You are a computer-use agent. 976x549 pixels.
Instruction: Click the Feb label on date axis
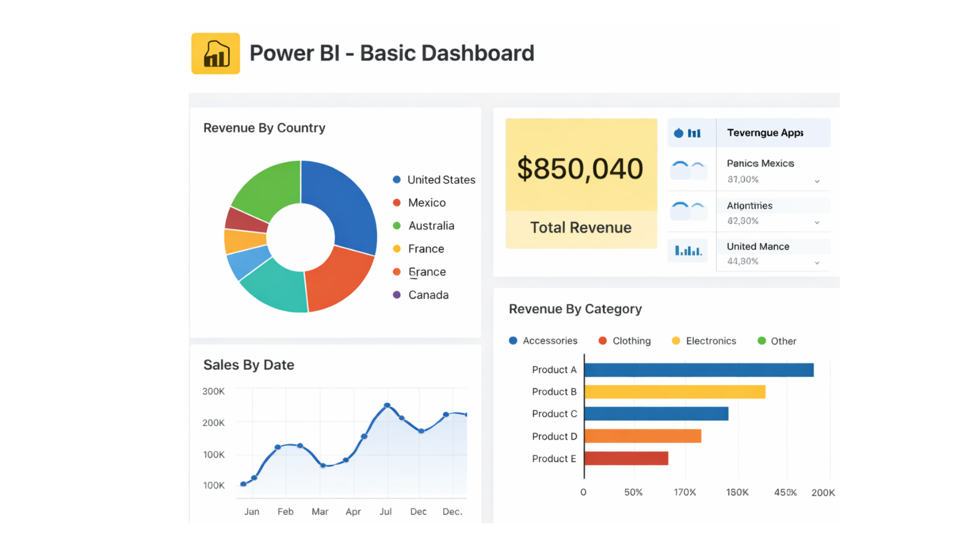[x=286, y=511]
